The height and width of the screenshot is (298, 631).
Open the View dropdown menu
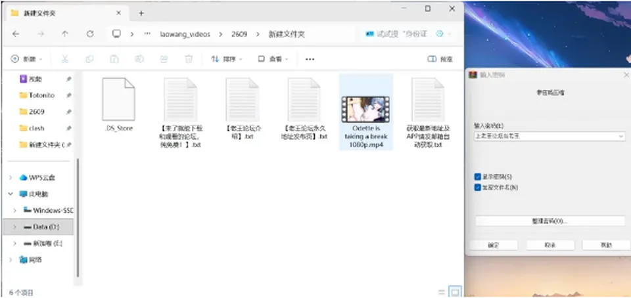[273, 59]
